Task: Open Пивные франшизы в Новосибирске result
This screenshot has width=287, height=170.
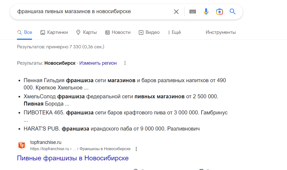Action: pyautogui.click(x=73, y=158)
